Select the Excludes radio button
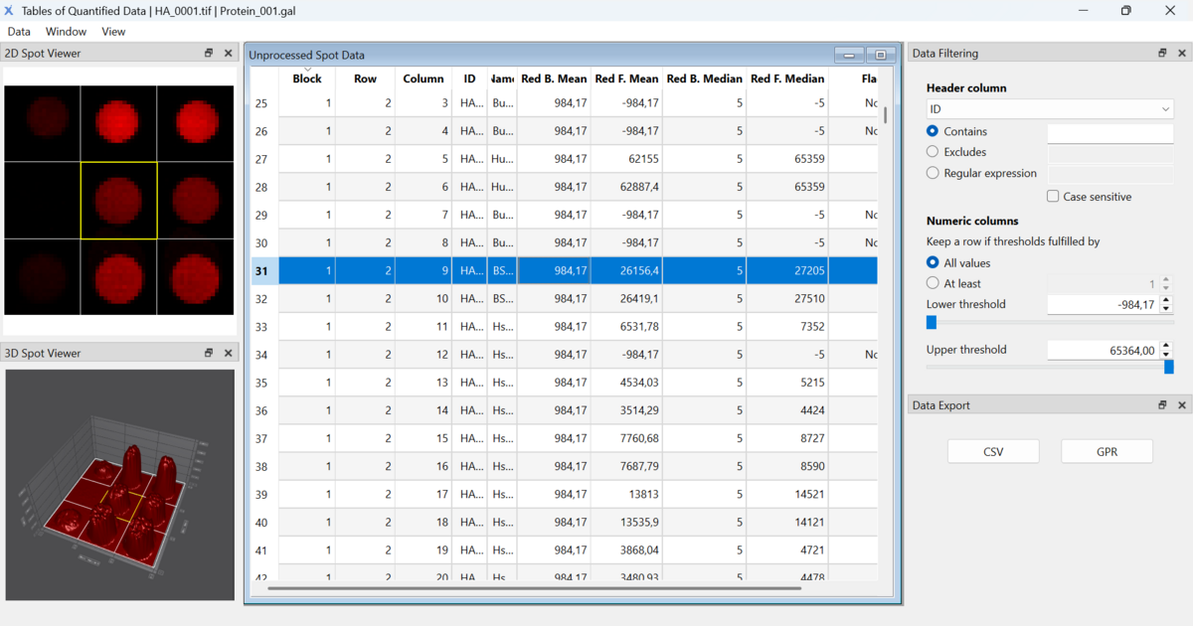 click(933, 152)
